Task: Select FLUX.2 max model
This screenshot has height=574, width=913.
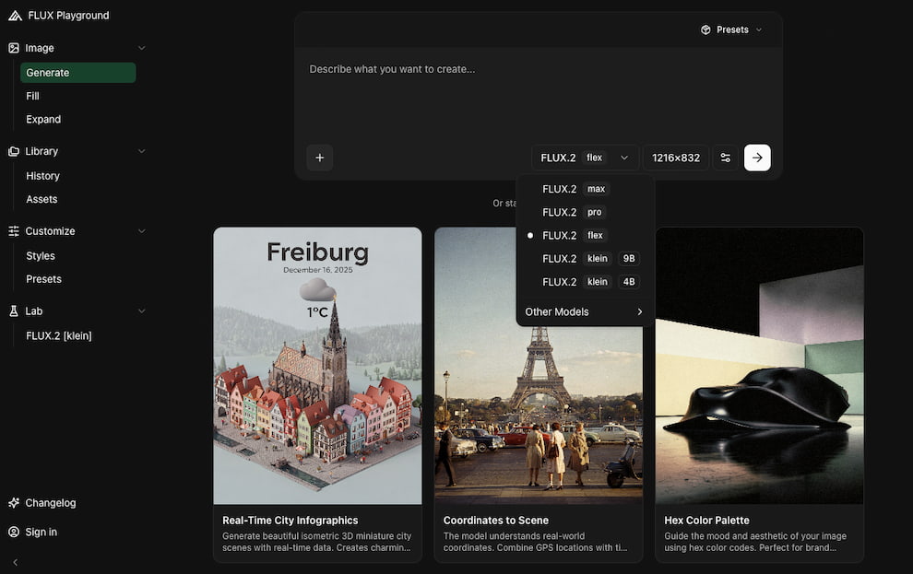Action: 584,189
